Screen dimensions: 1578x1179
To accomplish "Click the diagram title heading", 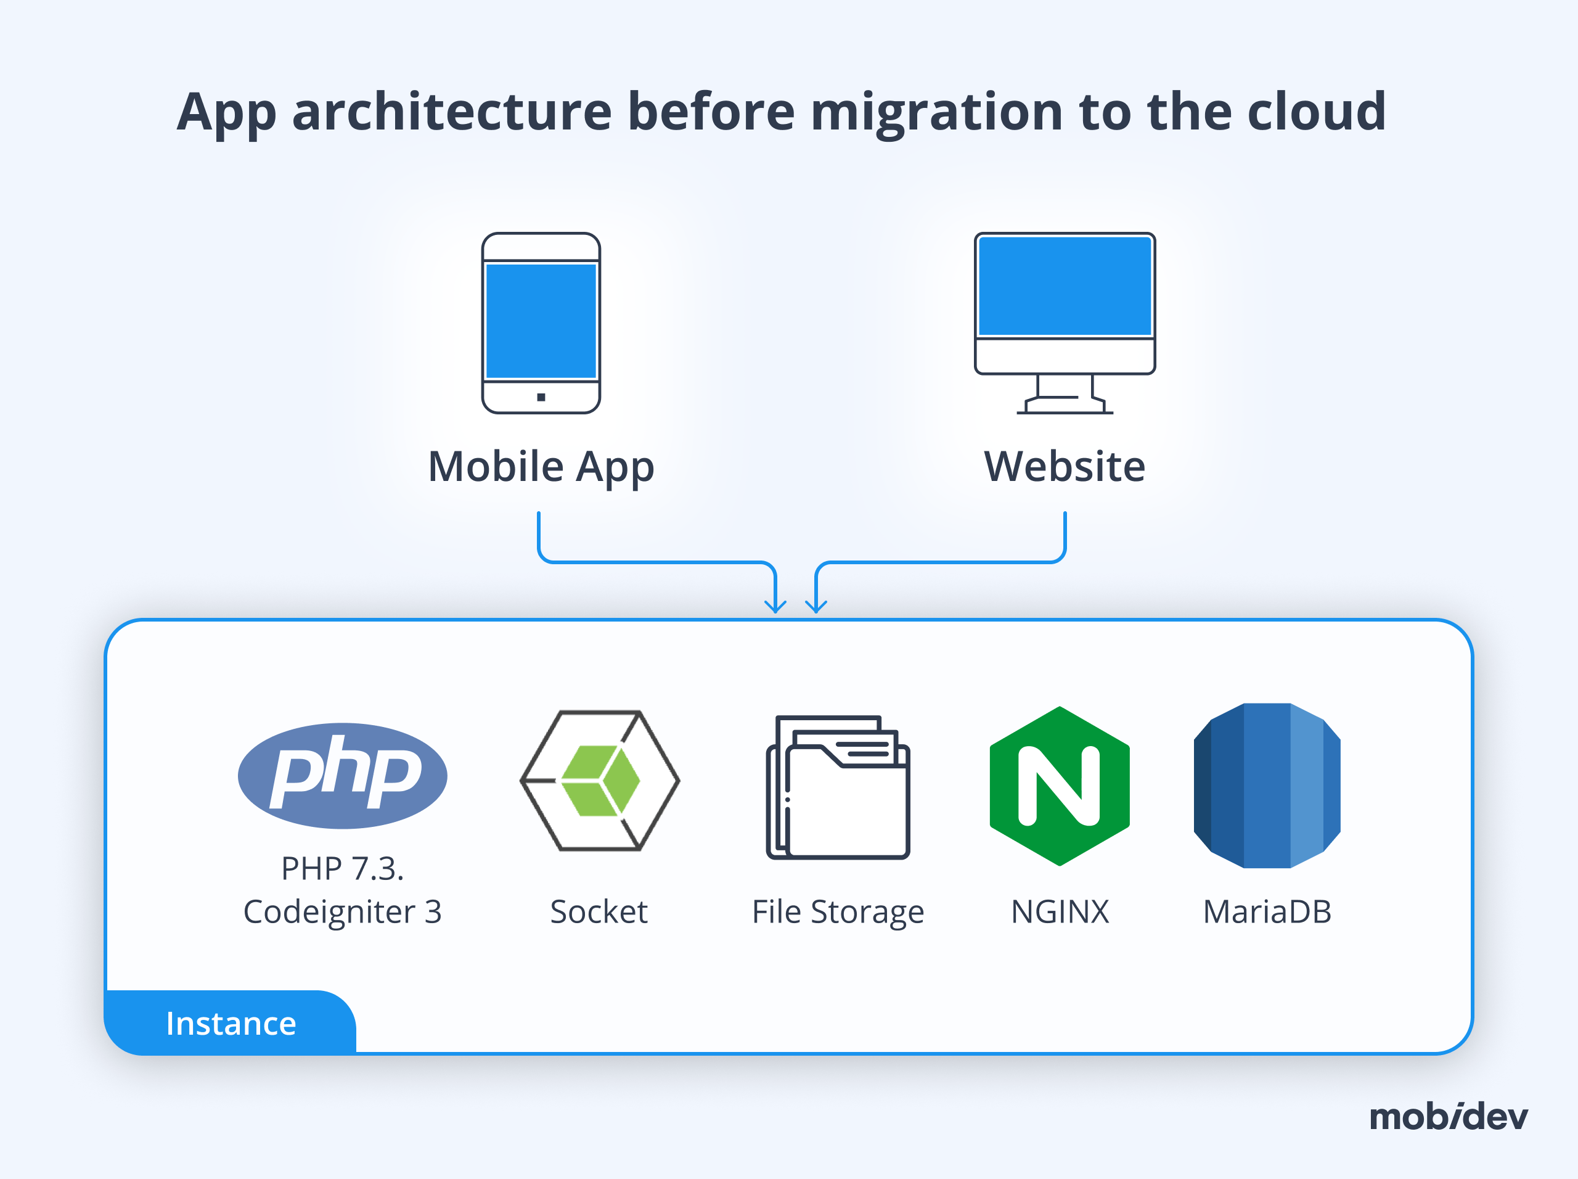I will pyautogui.click(x=781, y=112).
